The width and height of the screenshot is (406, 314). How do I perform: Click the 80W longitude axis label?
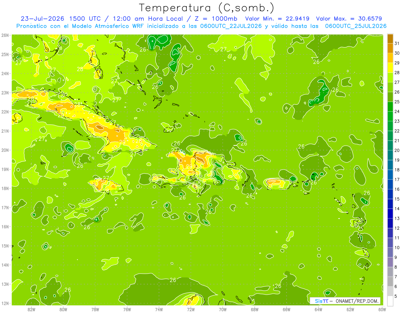point(63,309)
